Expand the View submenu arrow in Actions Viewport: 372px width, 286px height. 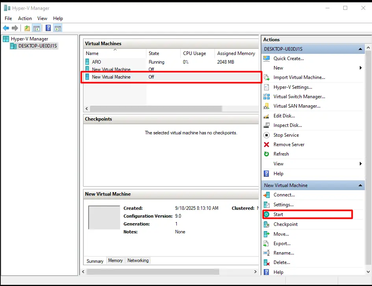[x=361, y=163]
